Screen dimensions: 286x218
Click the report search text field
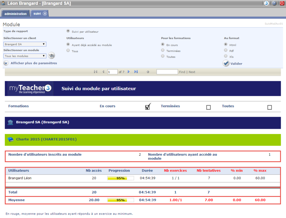167,72
